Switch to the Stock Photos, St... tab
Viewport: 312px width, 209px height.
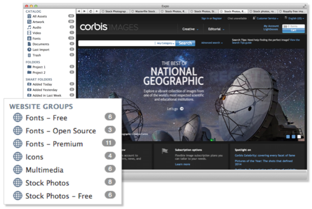tap(204, 11)
